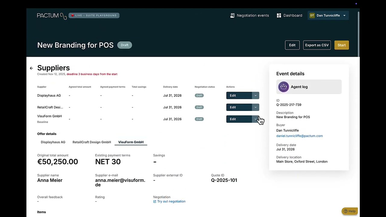386x217 pixels.
Task: Start the negotiation event
Action: pos(342,45)
